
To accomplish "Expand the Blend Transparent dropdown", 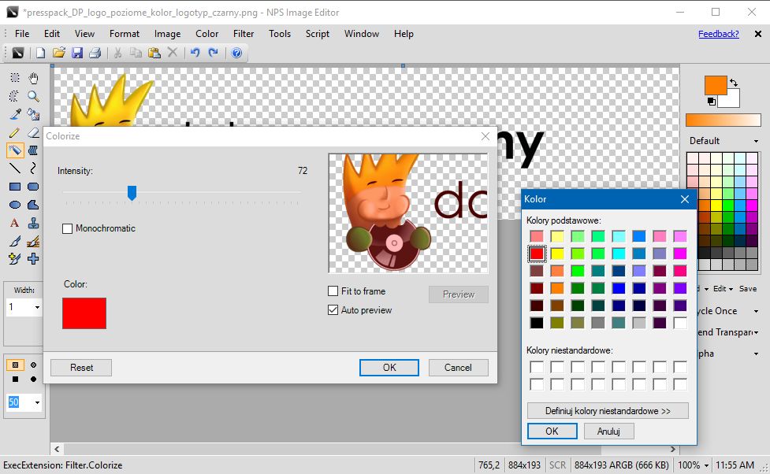I will coord(756,333).
